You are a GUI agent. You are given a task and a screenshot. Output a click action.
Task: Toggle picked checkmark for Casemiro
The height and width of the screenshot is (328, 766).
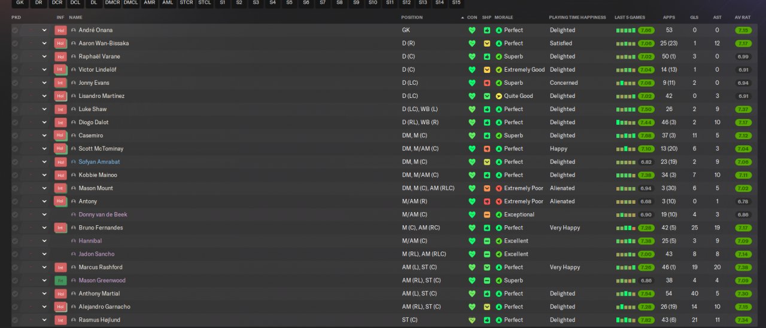pos(15,136)
